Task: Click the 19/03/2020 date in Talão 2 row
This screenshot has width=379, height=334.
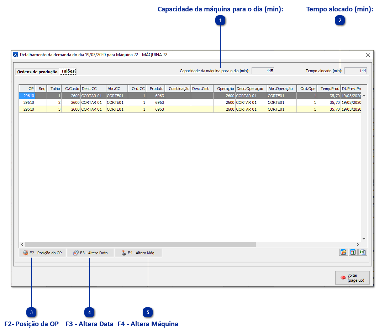Action: [351, 102]
